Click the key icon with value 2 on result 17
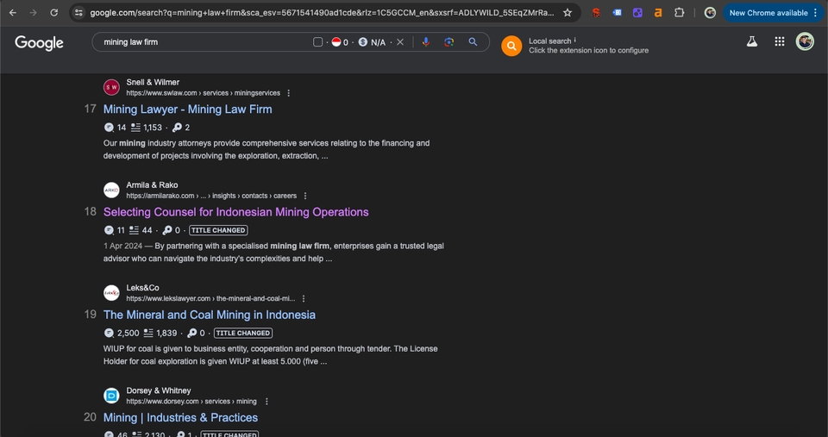This screenshot has width=828, height=437. pos(178,128)
